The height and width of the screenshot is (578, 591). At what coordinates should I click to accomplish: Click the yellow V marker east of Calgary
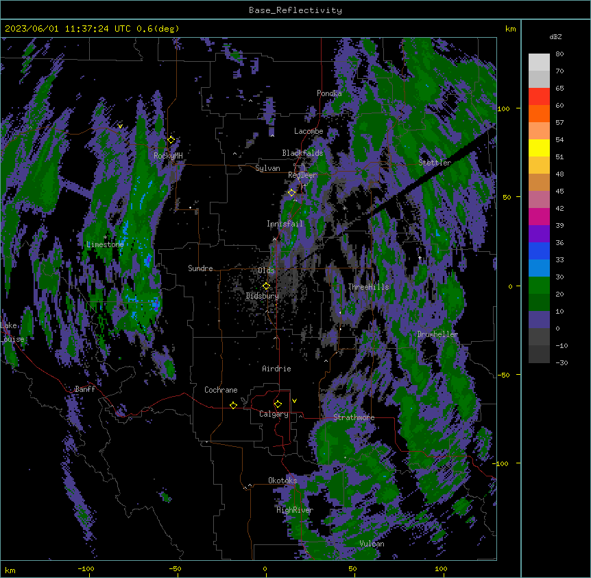tap(295, 401)
